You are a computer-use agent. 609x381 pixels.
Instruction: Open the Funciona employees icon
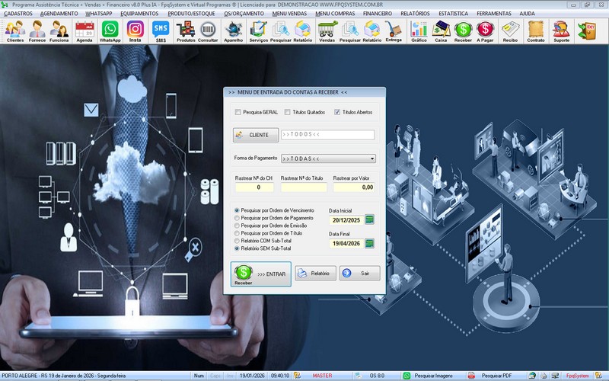(59, 31)
